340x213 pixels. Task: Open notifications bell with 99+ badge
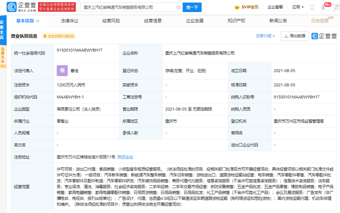click(323, 7)
